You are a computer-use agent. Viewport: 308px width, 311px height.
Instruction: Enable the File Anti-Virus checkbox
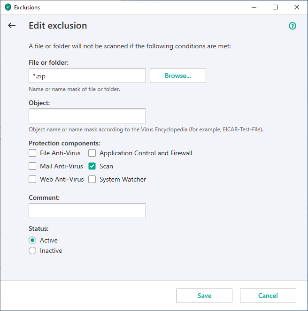(32, 153)
